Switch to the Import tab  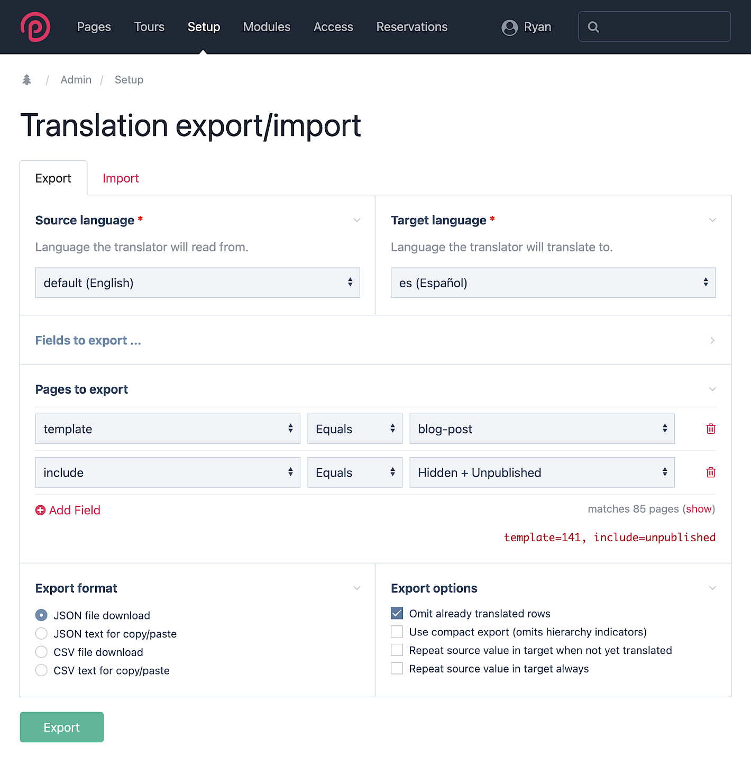click(121, 178)
